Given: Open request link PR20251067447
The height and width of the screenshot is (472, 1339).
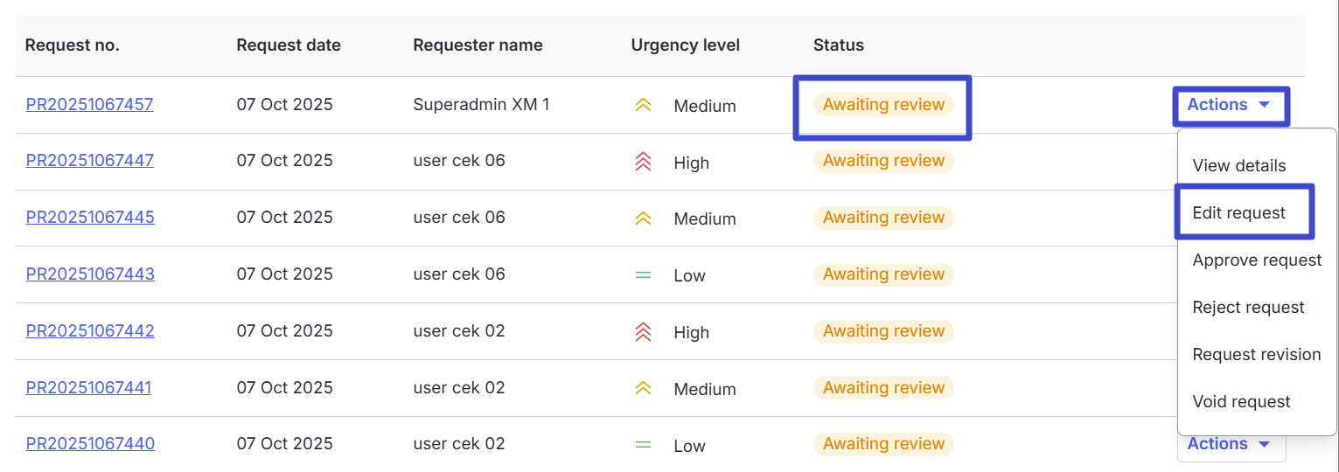Looking at the screenshot, I should [x=89, y=161].
